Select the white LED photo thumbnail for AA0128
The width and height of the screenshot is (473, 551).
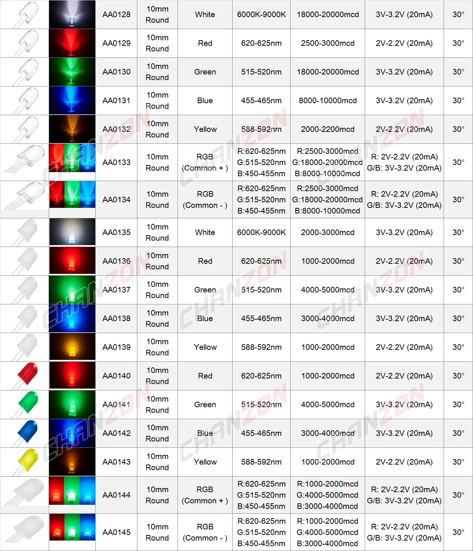coord(72,15)
